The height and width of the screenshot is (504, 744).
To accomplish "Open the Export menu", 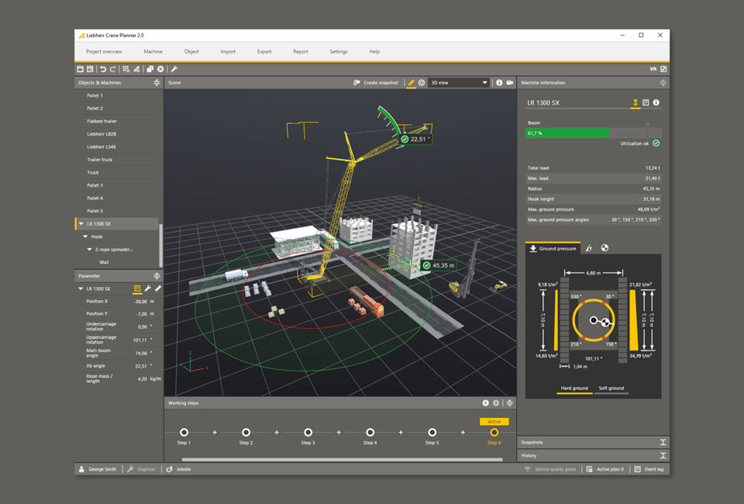I will pyautogui.click(x=264, y=52).
